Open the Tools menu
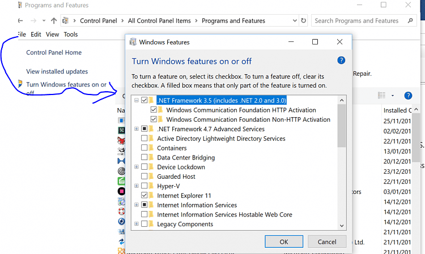Image resolution: width=425 pixels, height=254 pixels. coord(71,35)
